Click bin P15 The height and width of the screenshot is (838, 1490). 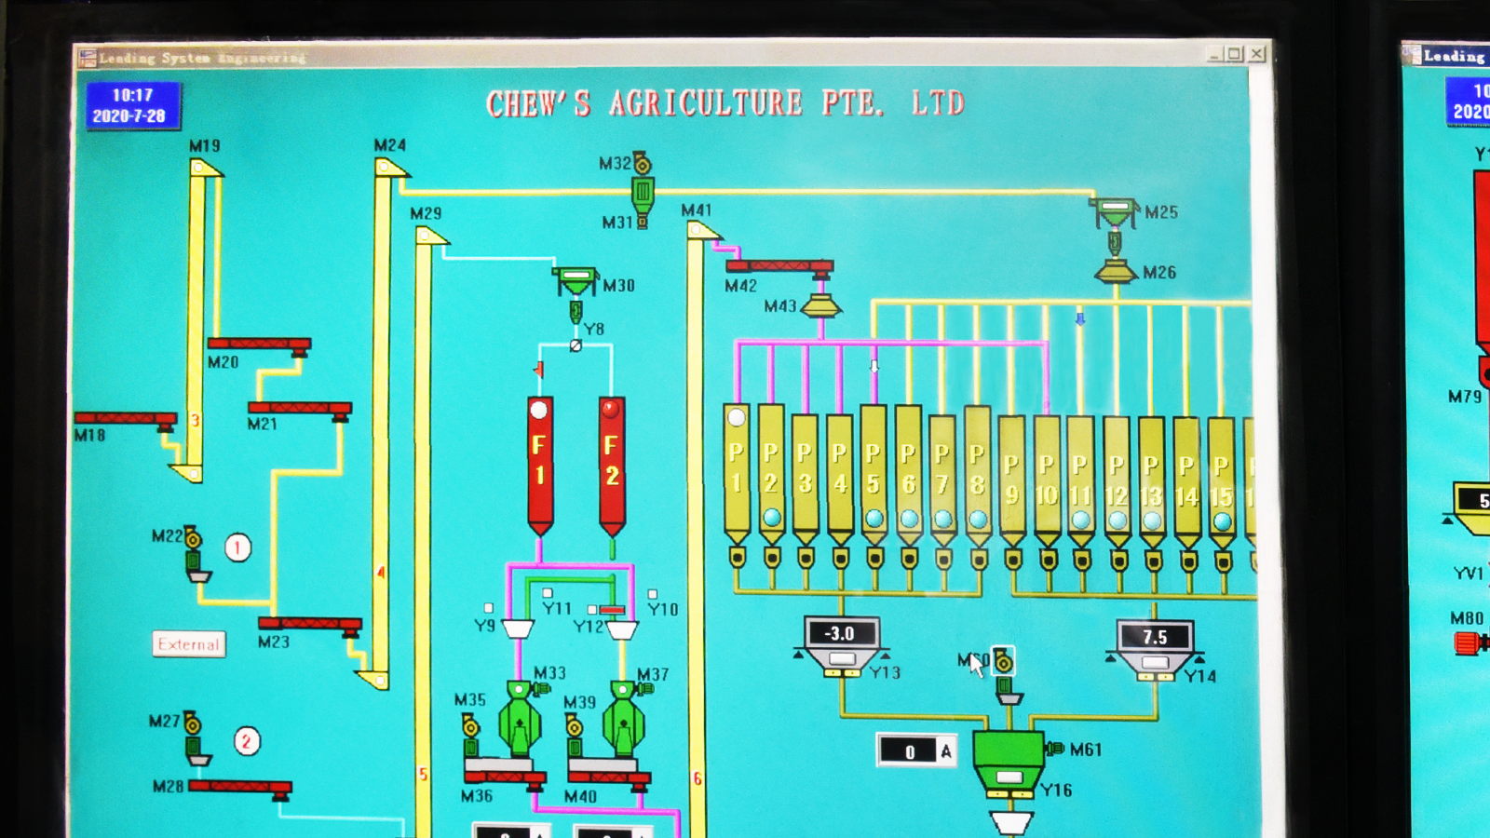[1221, 481]
